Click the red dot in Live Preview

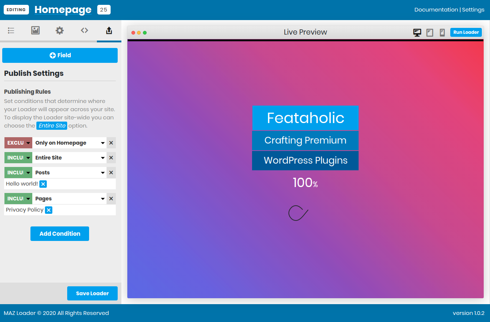click(x=133, y=33)
